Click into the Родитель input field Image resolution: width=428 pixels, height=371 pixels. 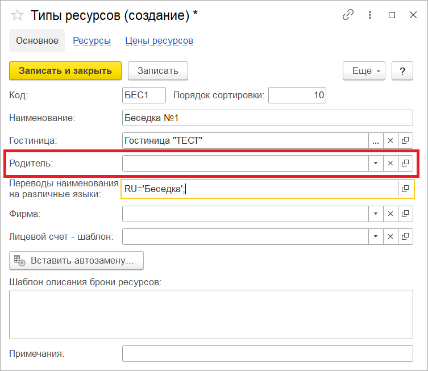click(246, 164)
